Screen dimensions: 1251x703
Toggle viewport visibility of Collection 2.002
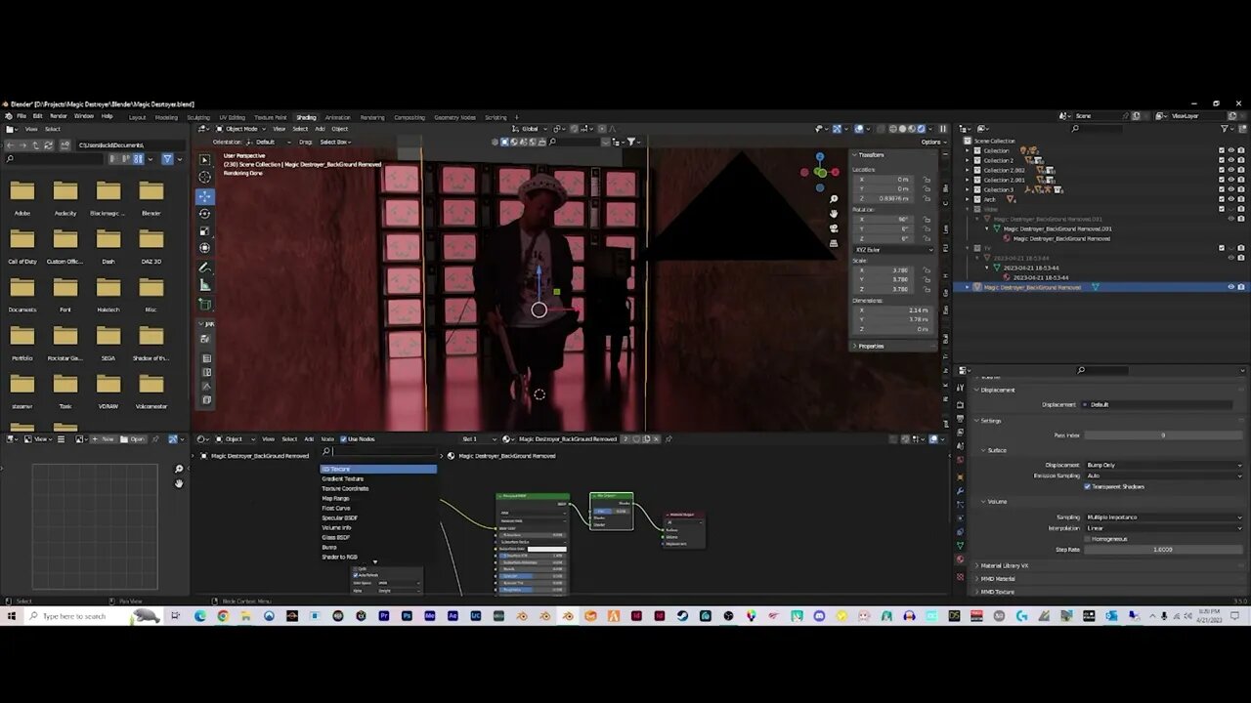pyautogui.click(x=1231, y=170)
